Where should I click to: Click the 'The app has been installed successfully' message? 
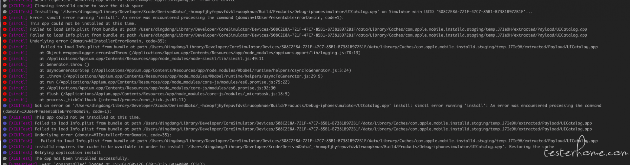(x=81, y=158)
